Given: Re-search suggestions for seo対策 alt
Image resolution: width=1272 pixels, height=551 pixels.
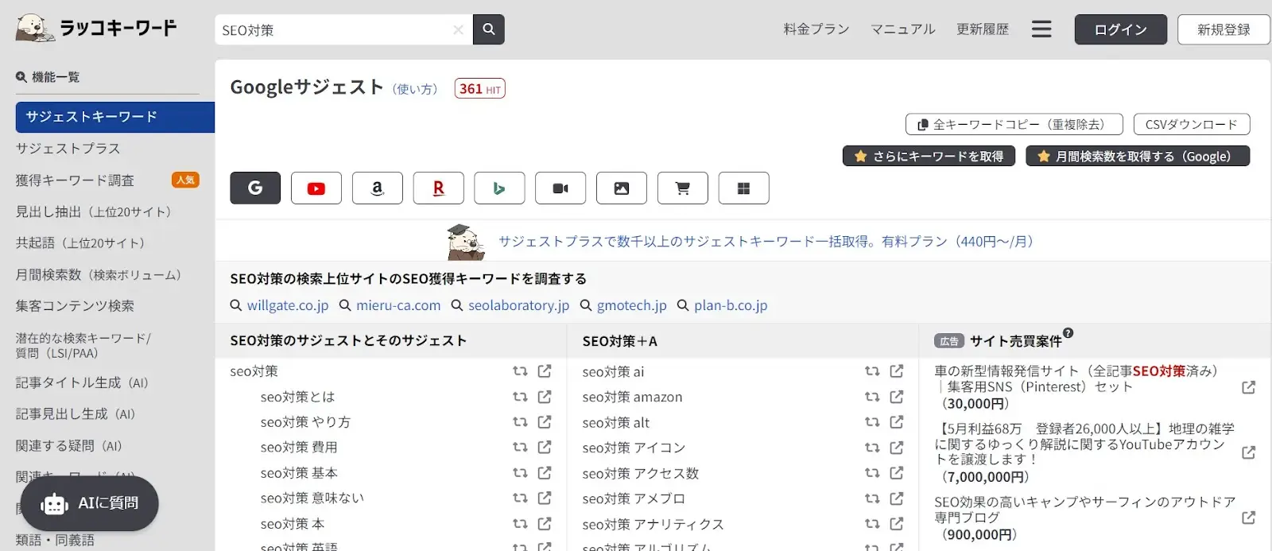Looking at the screenshot, I should click(872, 422).
